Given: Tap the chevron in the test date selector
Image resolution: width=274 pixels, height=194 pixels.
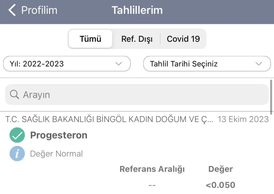Looking at the screenshot, I should (x=258, y=64).
